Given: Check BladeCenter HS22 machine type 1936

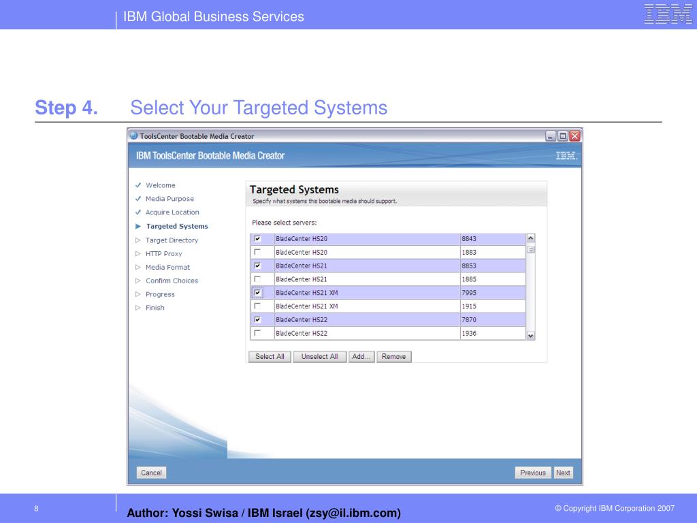Looking at the screenshot, I should [257, 333].
